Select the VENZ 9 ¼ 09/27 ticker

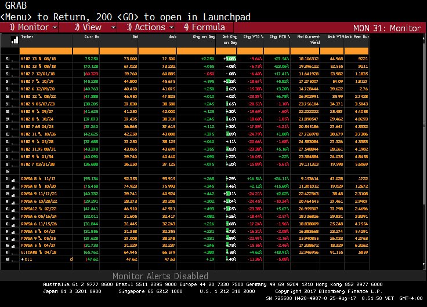[x=37, y=111]
